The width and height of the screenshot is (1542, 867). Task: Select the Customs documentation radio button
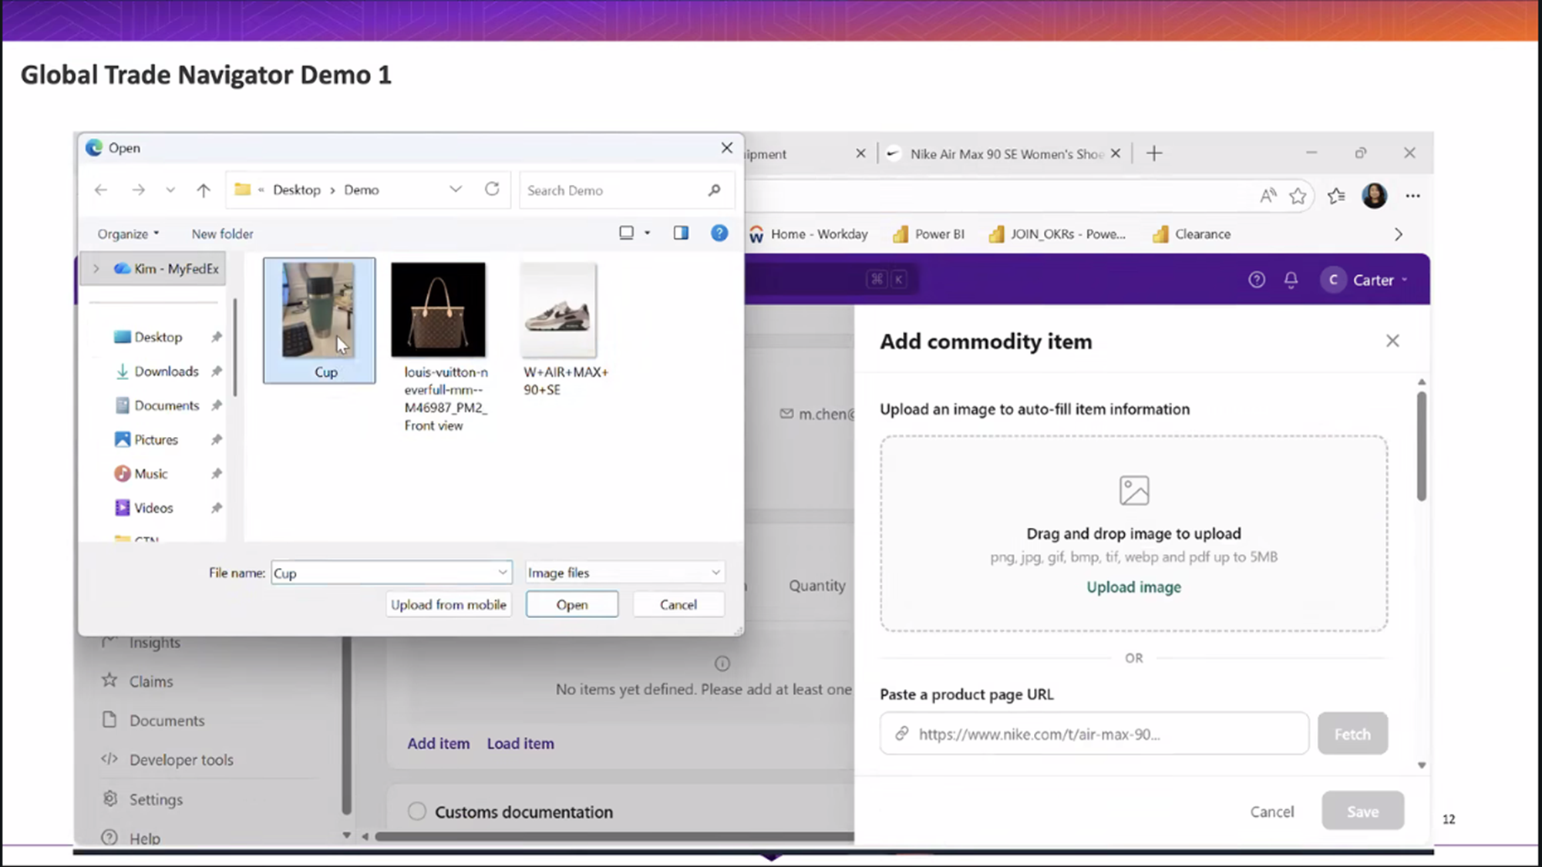pos(417,812)
